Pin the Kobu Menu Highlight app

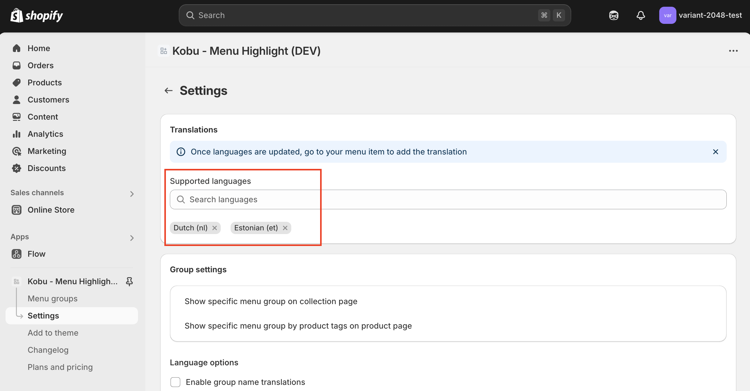coord(129,281)
